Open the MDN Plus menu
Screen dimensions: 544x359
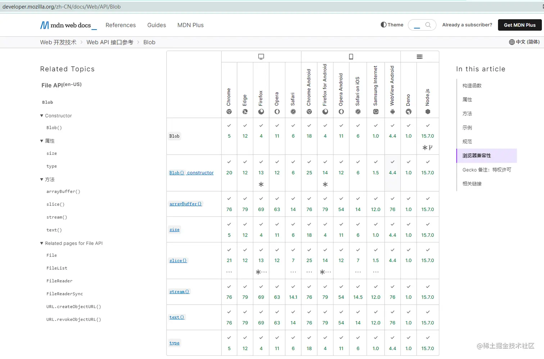pos(190,25)
